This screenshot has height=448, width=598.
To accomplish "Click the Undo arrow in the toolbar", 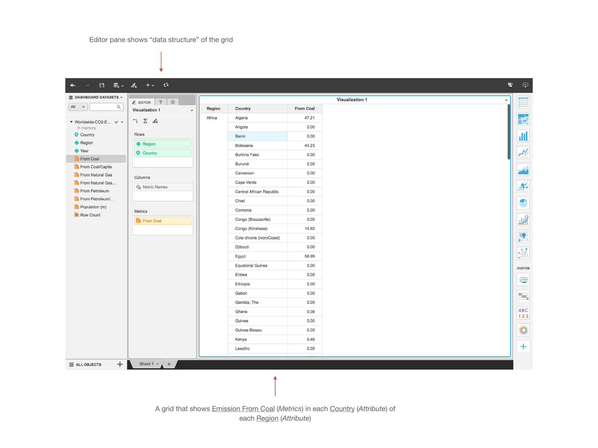I will pos(73,85).
